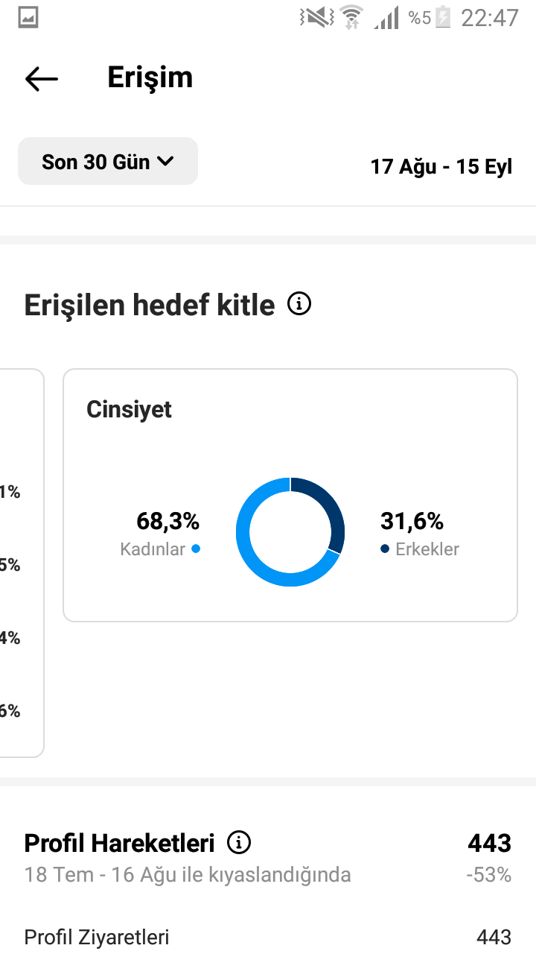Tap the battery icon in status bar
This screenshot has height=954, width=536.
444,17
